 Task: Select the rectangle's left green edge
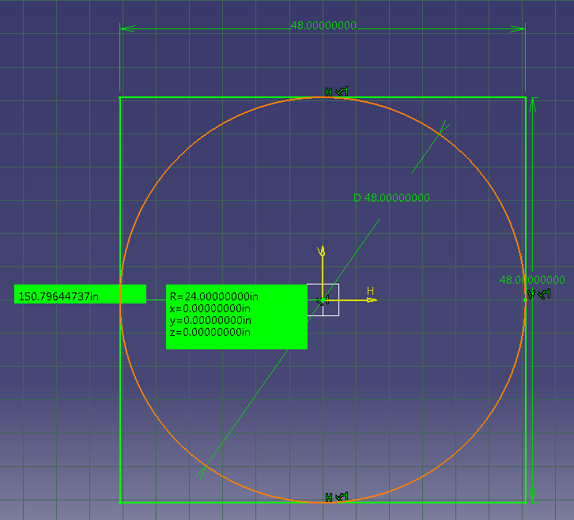click(120, 198)
